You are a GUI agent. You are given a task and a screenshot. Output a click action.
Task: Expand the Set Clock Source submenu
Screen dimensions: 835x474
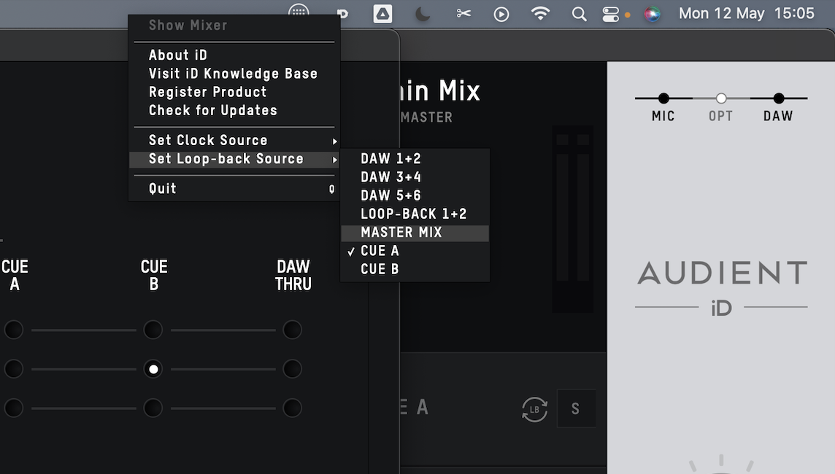(234, 141)
